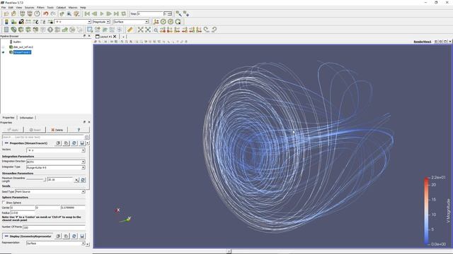The height and width of the screenshot is (254, 453).
Task: Jump to the first frame
Action: click(87, 14)
